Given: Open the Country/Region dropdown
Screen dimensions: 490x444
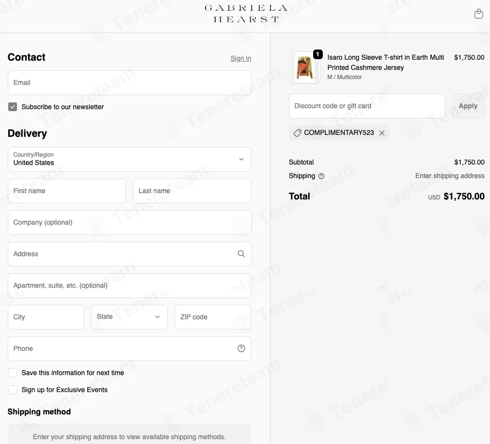Looking at the screenshot, I should click(129, 159).
